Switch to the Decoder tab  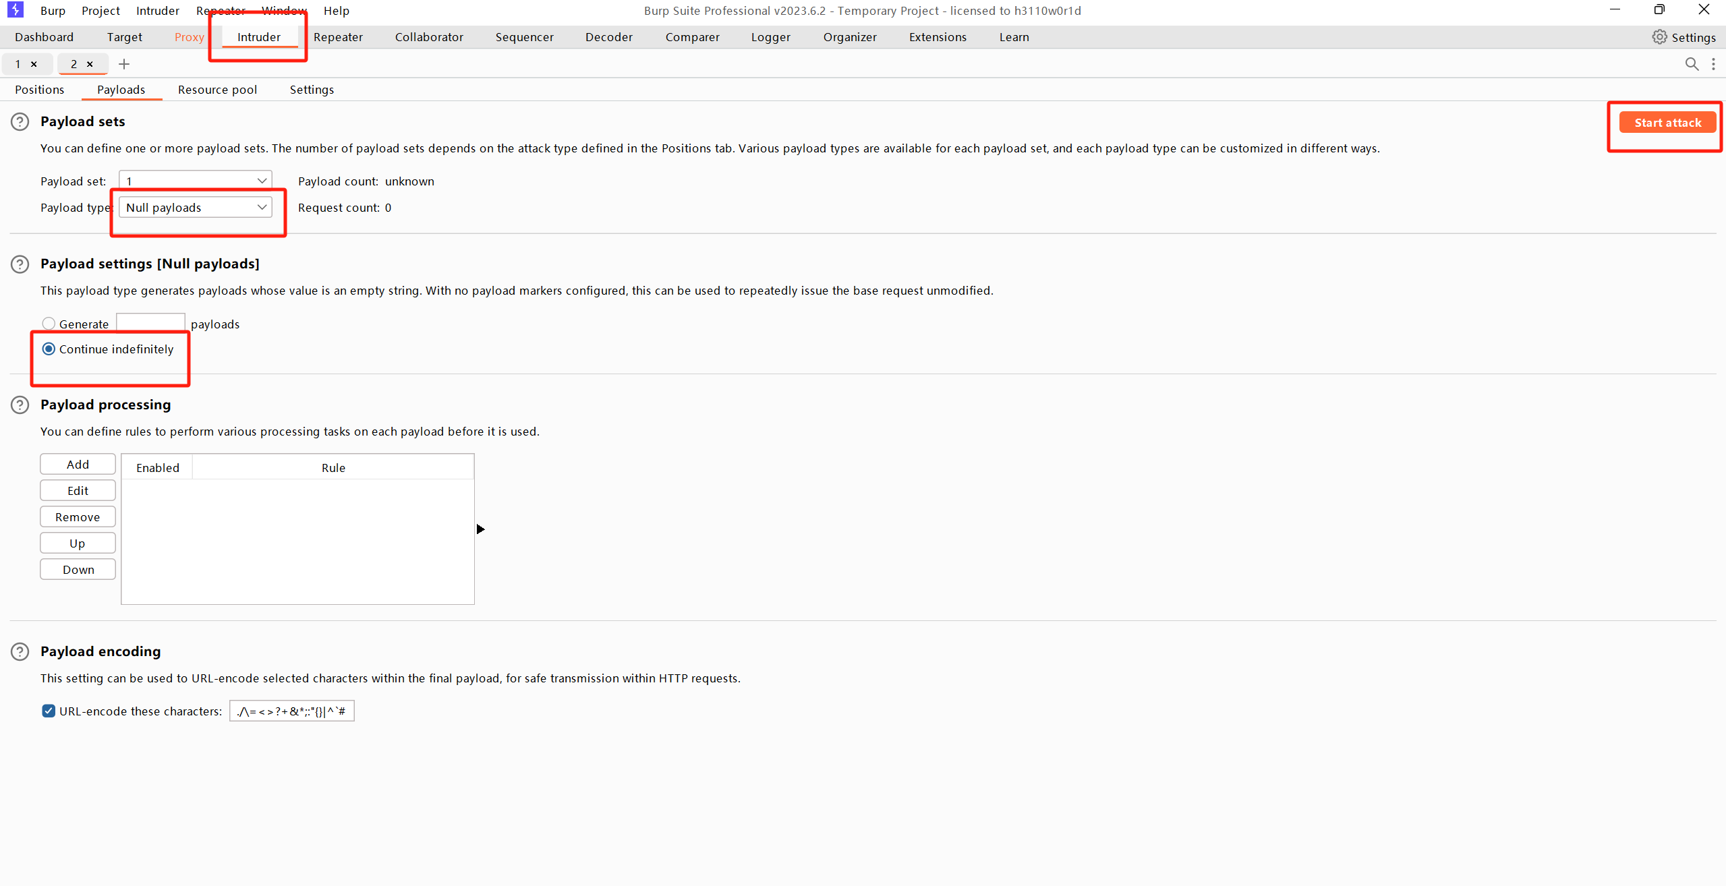tap(609, 37)
